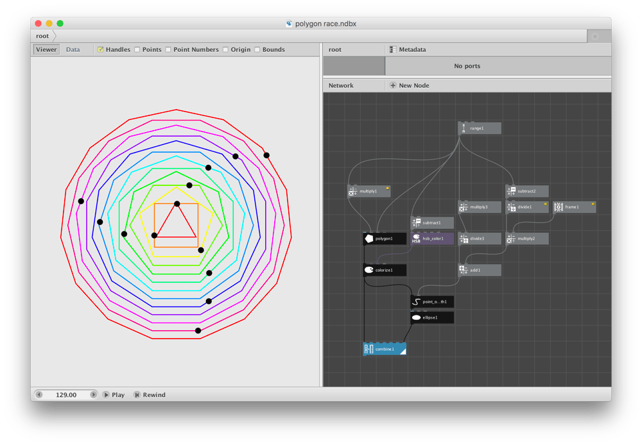The height and width of the screenshot is (445, 642).
Task: Select the frame1 node icon
Action: (x=559, y=207)
